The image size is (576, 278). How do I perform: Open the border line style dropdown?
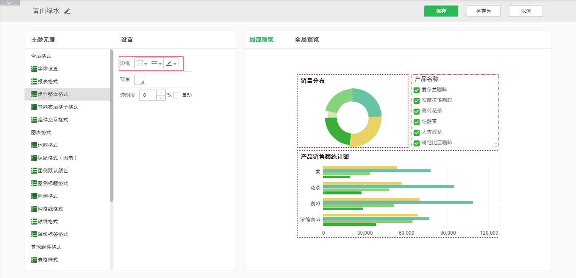point(156,64)
